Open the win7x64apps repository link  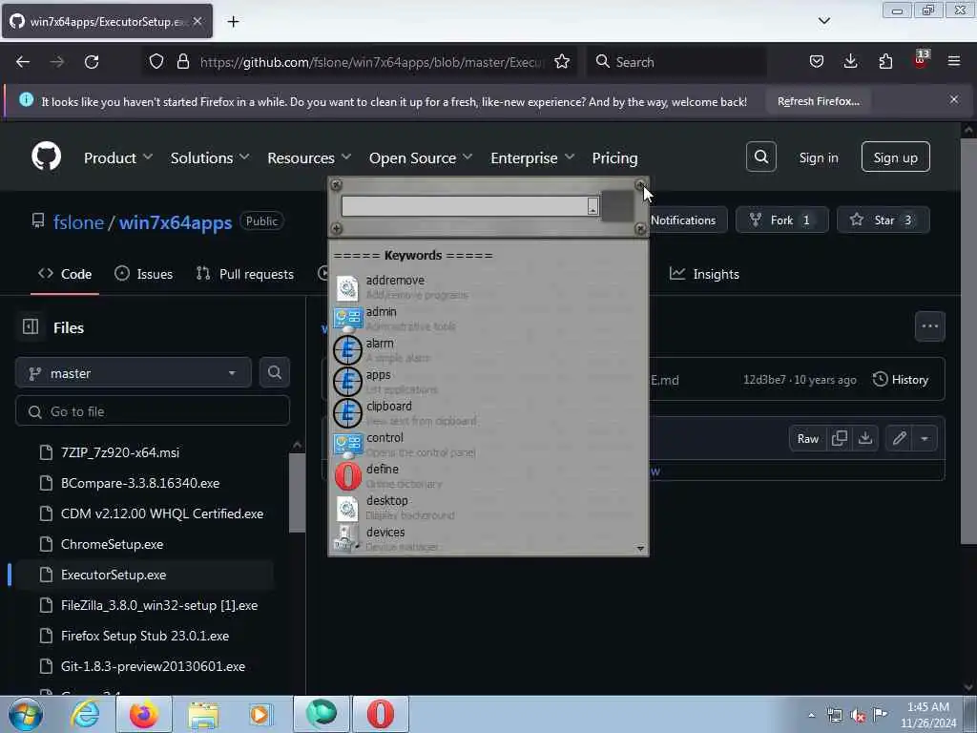coord(176,222)
